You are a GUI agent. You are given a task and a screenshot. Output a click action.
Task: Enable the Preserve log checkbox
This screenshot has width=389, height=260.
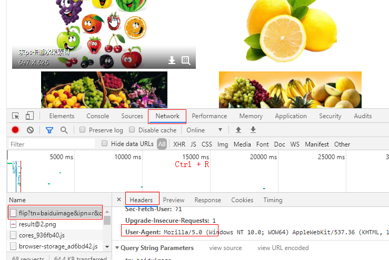[x=82, y=130]
